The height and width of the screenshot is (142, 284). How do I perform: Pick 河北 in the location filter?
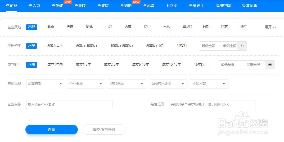point(89,27)
